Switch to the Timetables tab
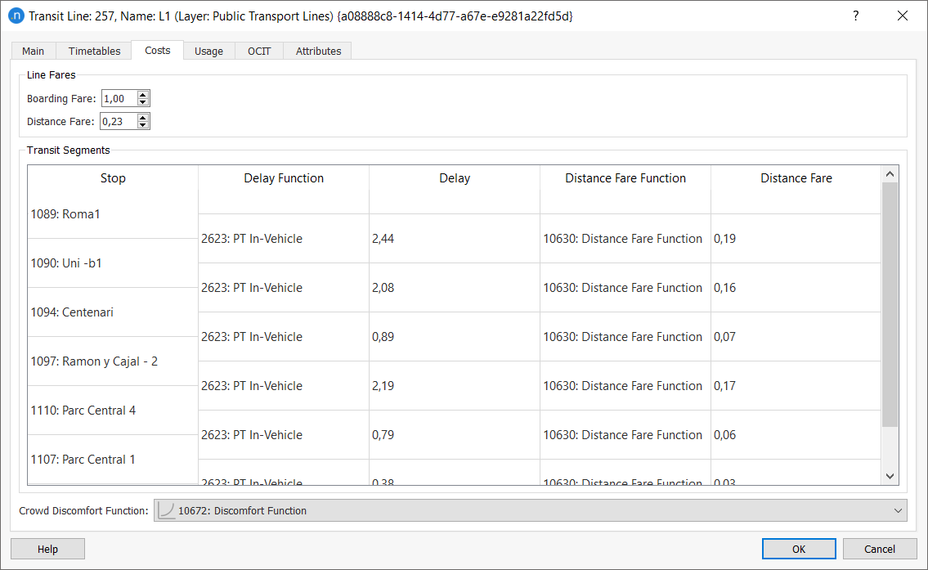928x570 pixels. click(93, 50)
